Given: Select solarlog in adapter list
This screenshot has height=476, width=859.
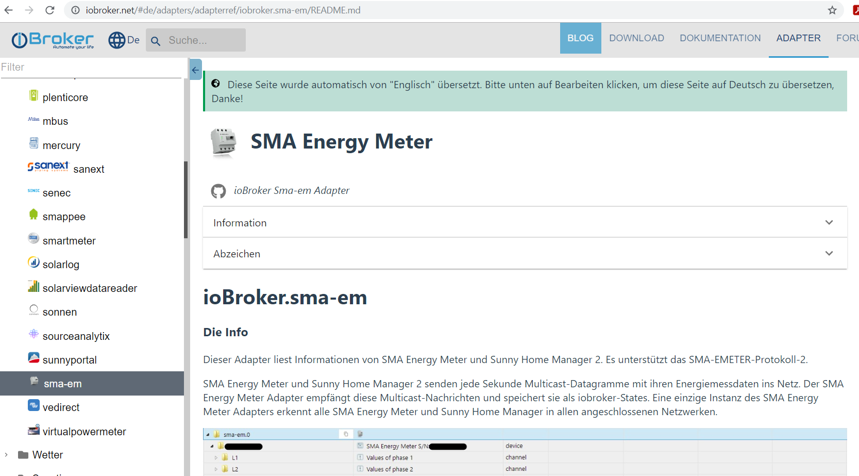Looking at the screenshot, I should point(61,265).
